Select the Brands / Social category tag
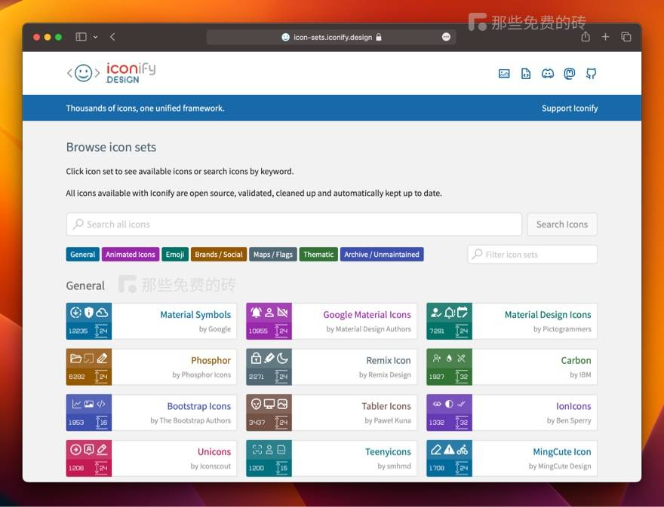This screenshot has width=664, height=507. pyautogui.click(x=219, y=254)
